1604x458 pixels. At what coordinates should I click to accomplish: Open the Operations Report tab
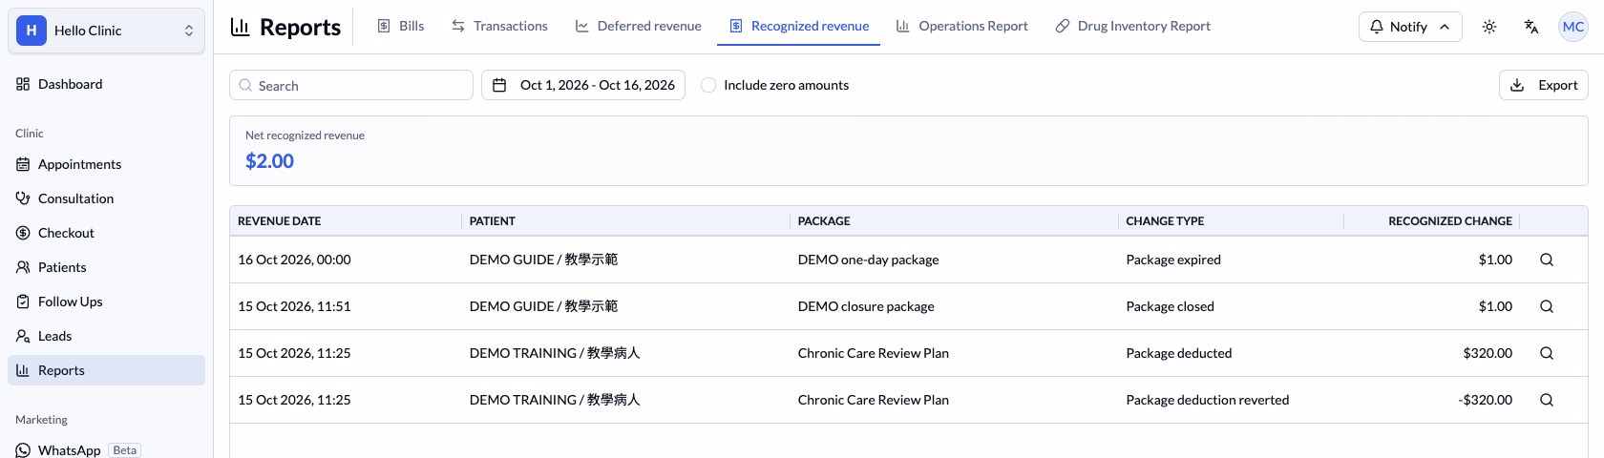click(962, 26)
